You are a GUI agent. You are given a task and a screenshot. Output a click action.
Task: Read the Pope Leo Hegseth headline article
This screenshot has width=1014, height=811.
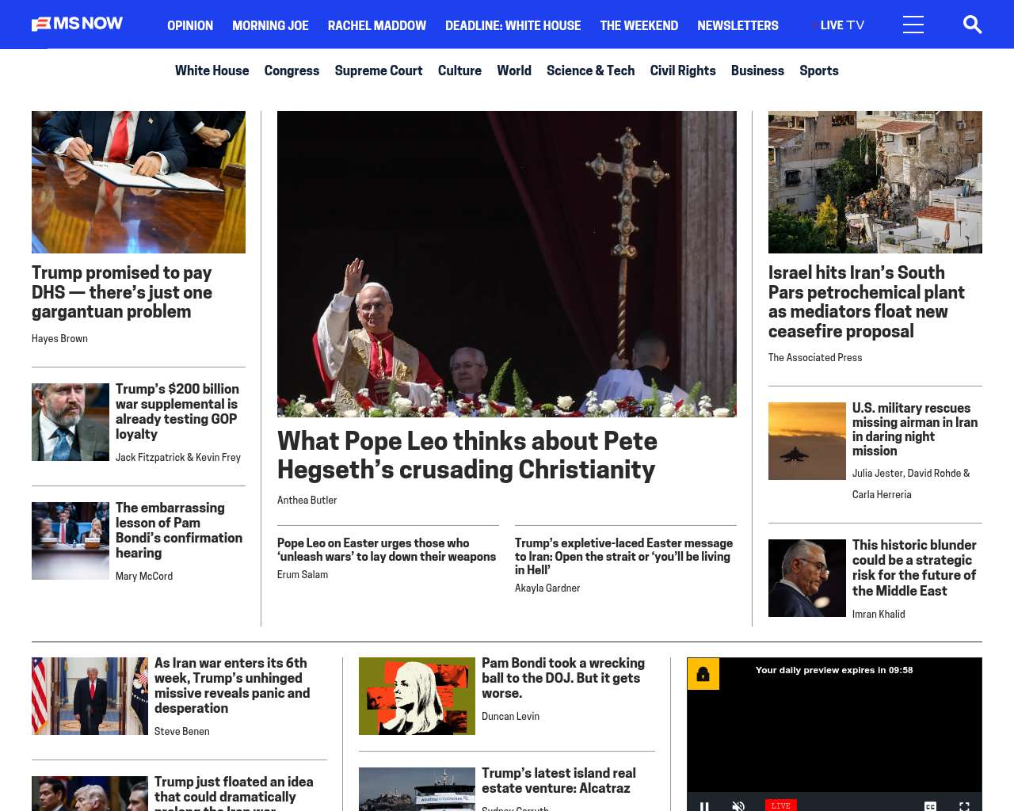[467, 455]
